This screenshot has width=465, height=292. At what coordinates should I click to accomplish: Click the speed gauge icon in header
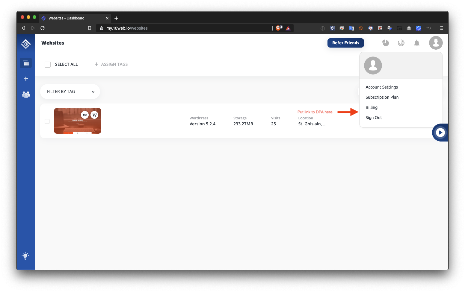tap(401, 43)
